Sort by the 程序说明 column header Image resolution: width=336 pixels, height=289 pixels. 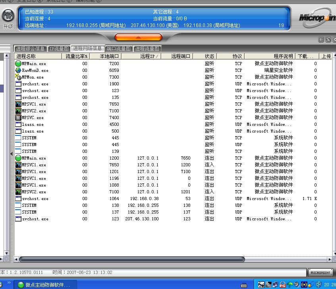click(x=270, y=56)
